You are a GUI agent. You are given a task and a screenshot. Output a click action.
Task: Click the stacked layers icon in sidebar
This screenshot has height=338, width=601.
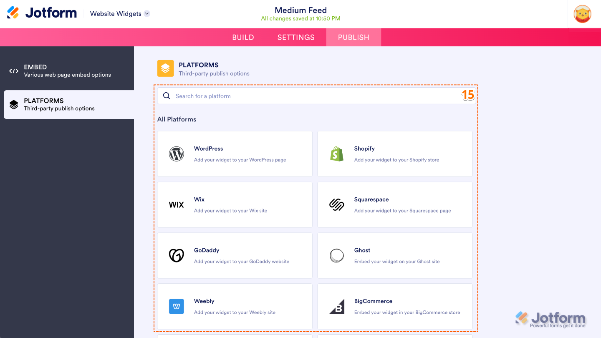tap(14, 104)
